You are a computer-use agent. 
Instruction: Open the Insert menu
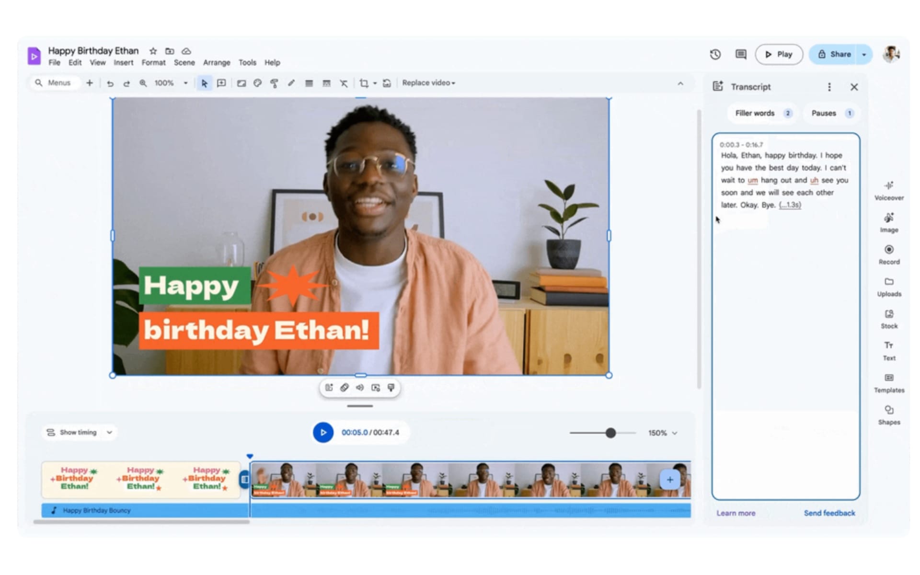point(123,62)
